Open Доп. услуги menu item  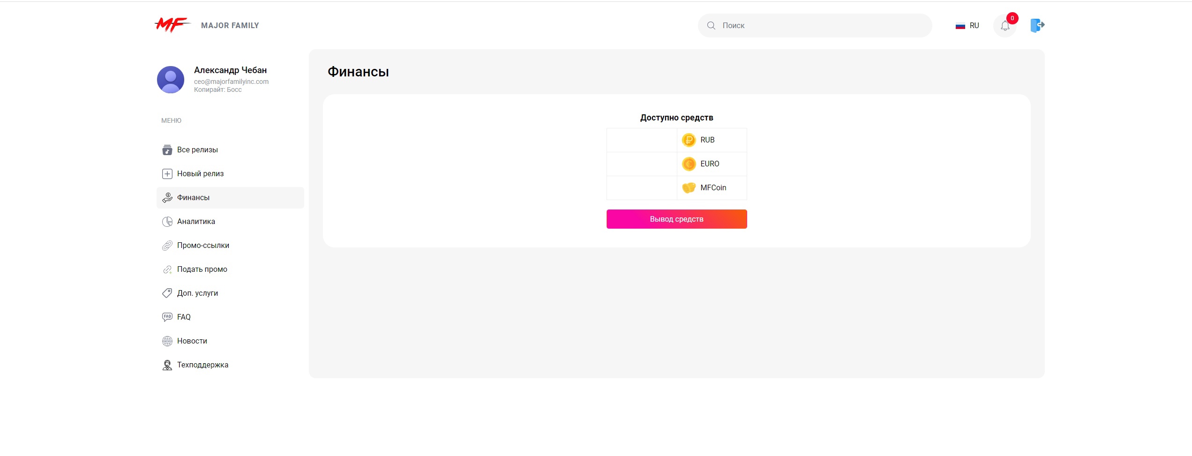click(197, 293)
